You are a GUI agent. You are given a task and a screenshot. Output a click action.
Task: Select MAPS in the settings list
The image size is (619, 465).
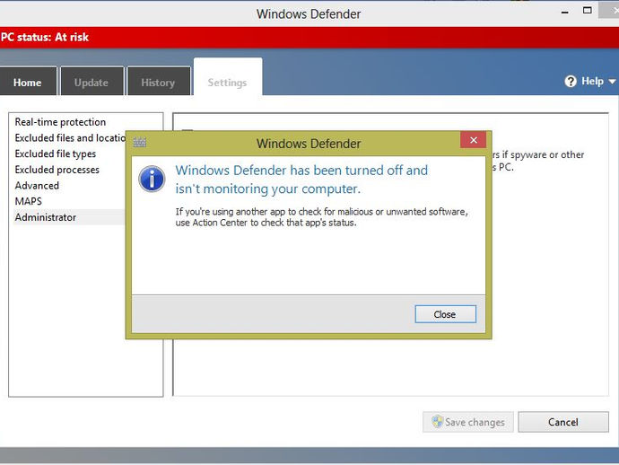coord(29,201)
